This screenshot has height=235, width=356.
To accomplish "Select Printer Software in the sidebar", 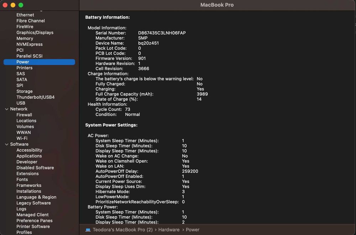I will (x=33, y=227).
